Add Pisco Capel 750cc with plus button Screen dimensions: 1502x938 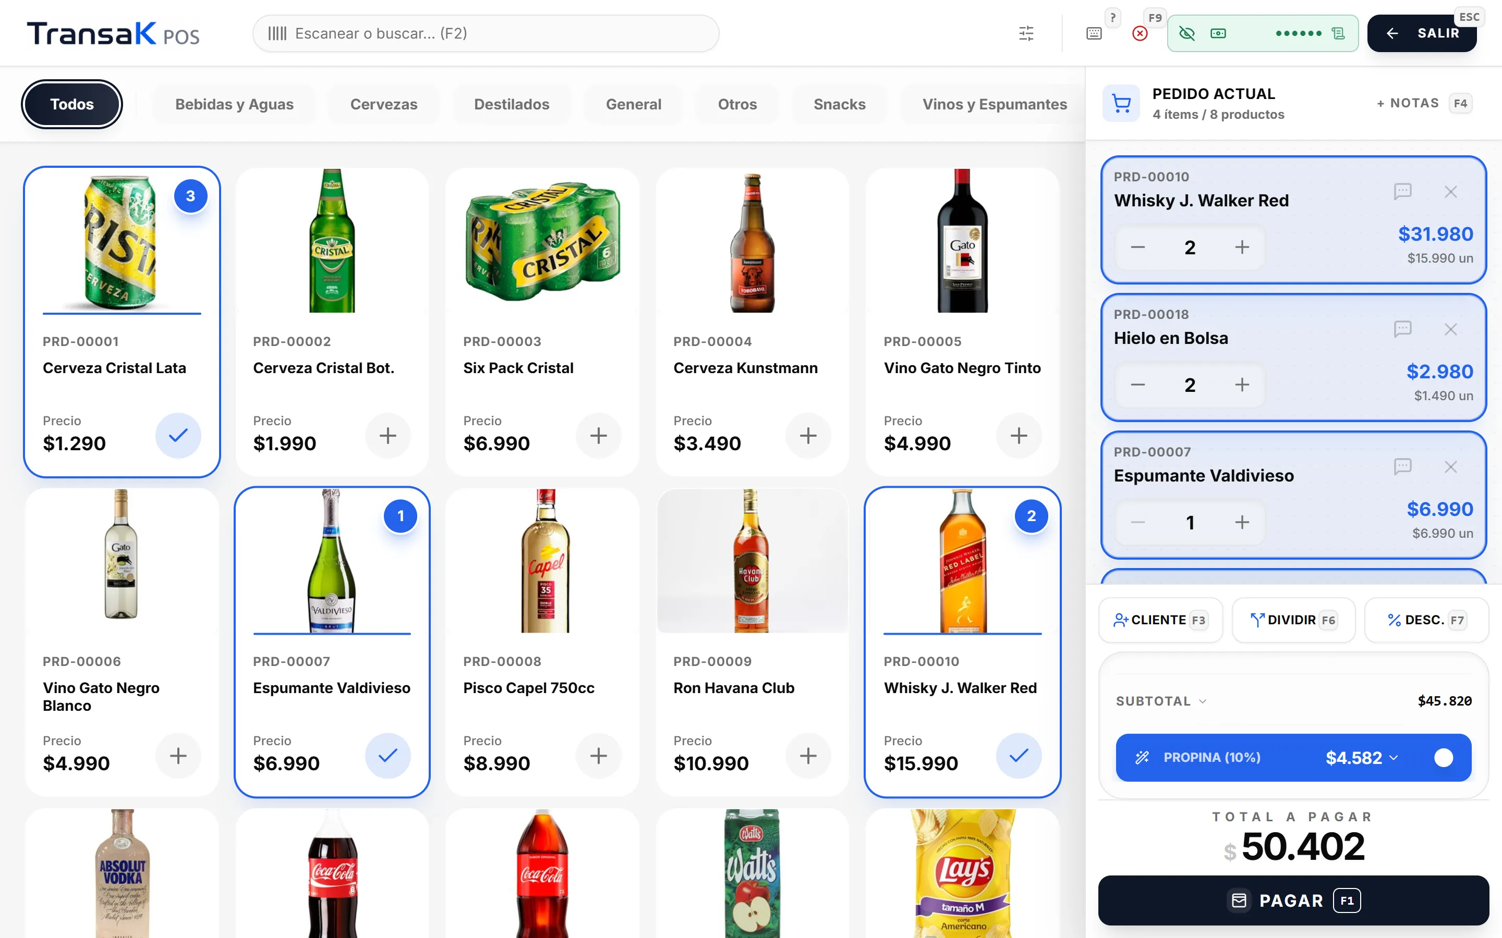point(598,756)
